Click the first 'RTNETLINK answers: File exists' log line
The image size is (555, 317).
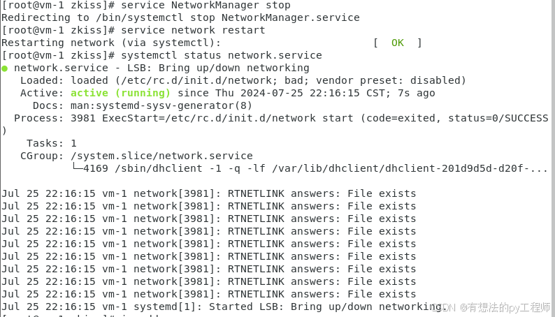pos(209,193)
